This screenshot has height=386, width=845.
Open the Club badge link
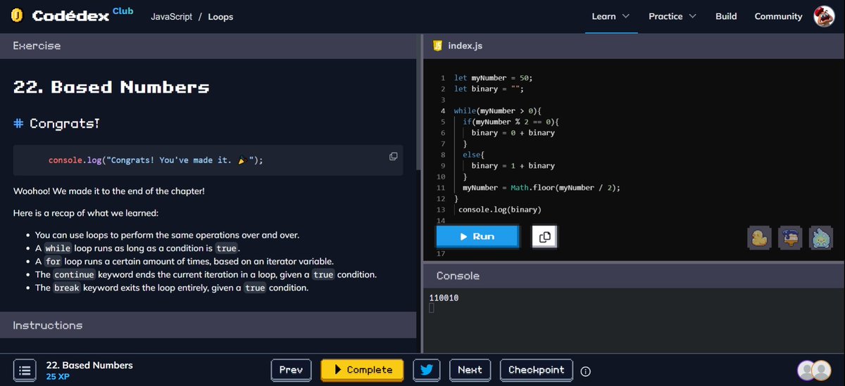(x=123, y=11)
